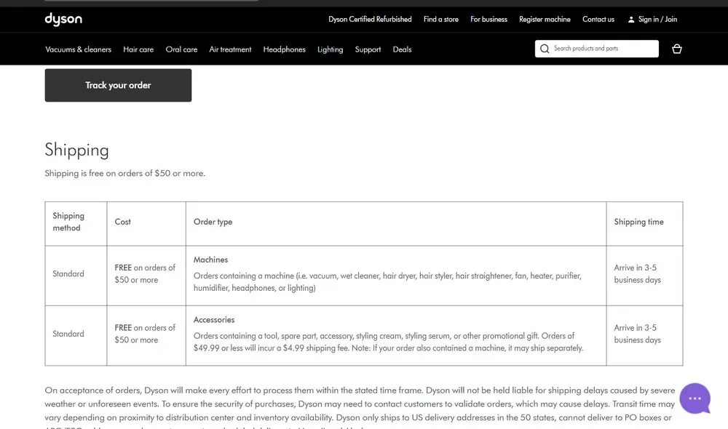Open the purple chat bubble
Image resolution: width=728 pixels, height=429 pixels.
[695, 398]
